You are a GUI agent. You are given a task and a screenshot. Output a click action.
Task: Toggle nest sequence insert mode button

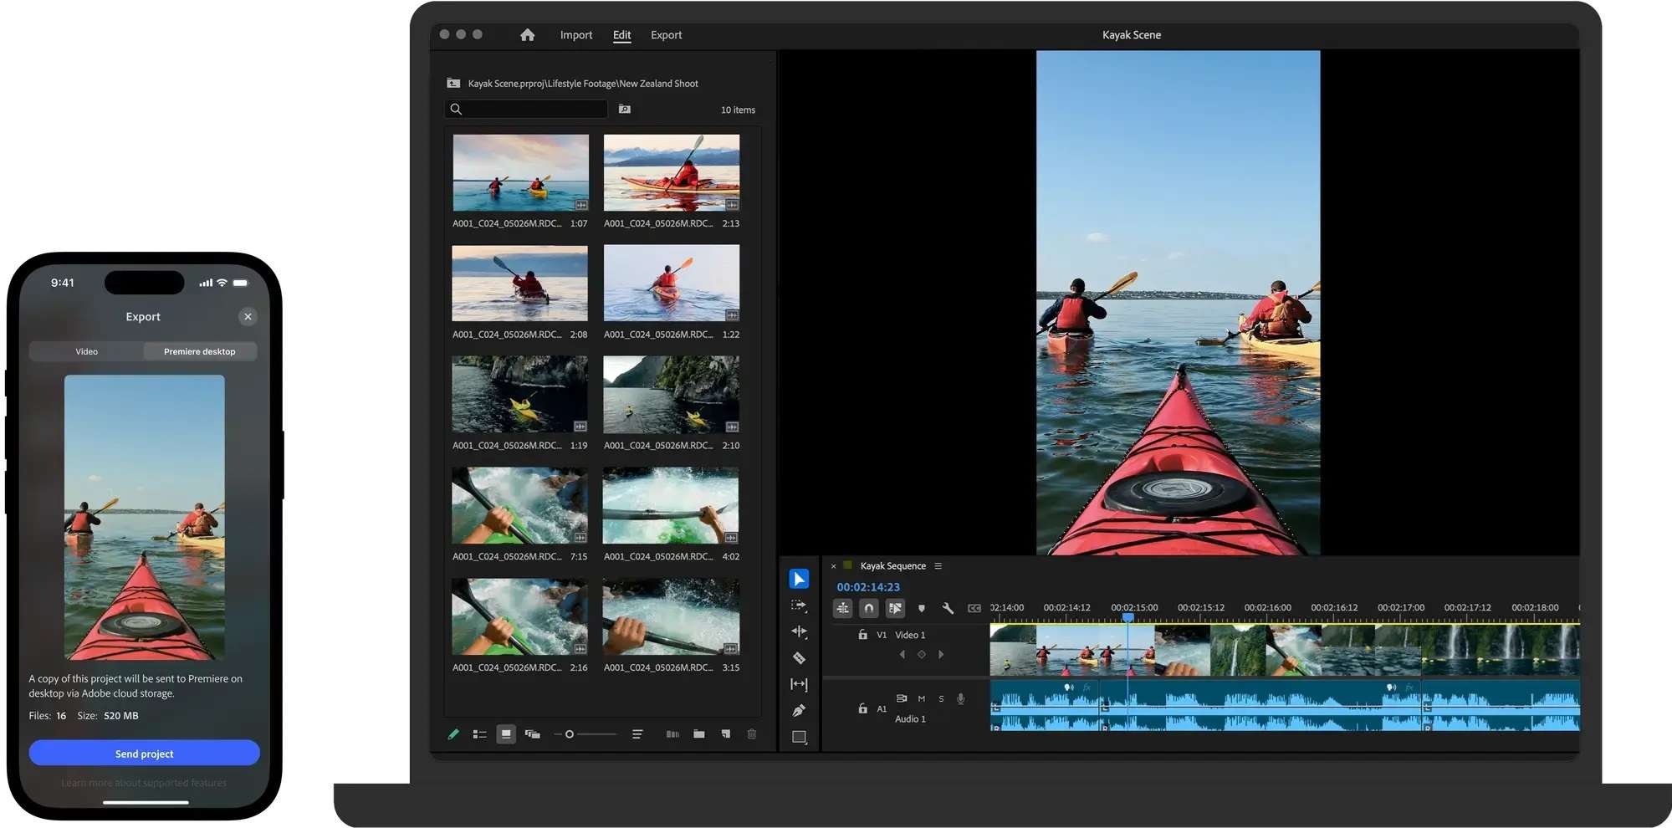pos(843,608)
